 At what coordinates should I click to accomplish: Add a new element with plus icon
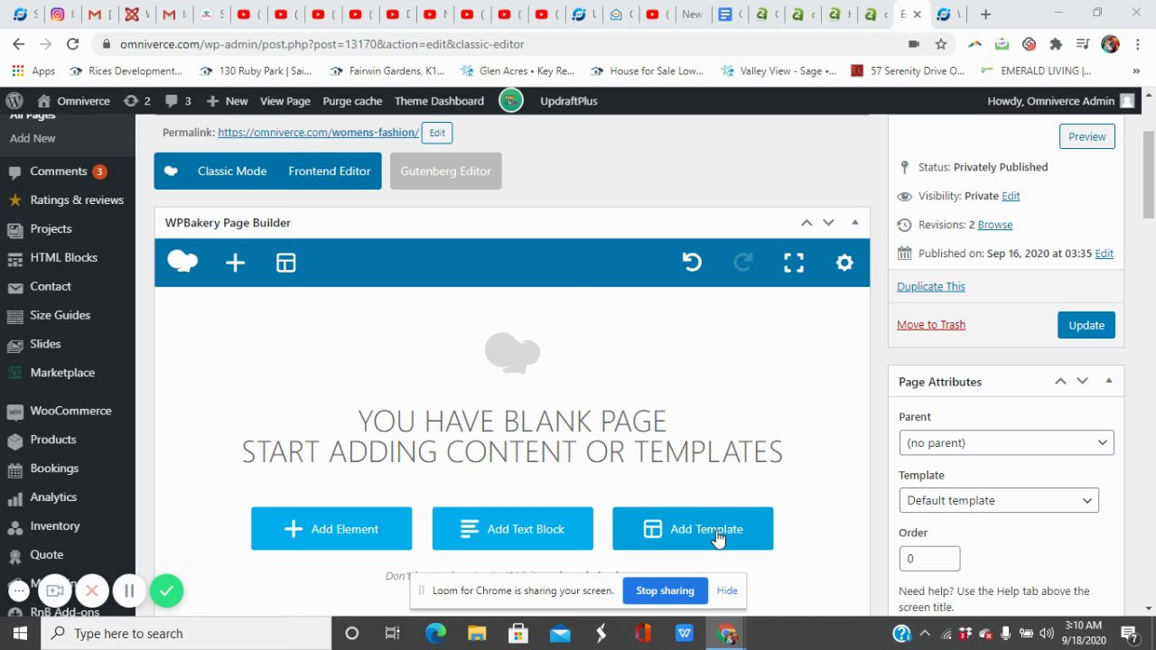click(235, 263)
